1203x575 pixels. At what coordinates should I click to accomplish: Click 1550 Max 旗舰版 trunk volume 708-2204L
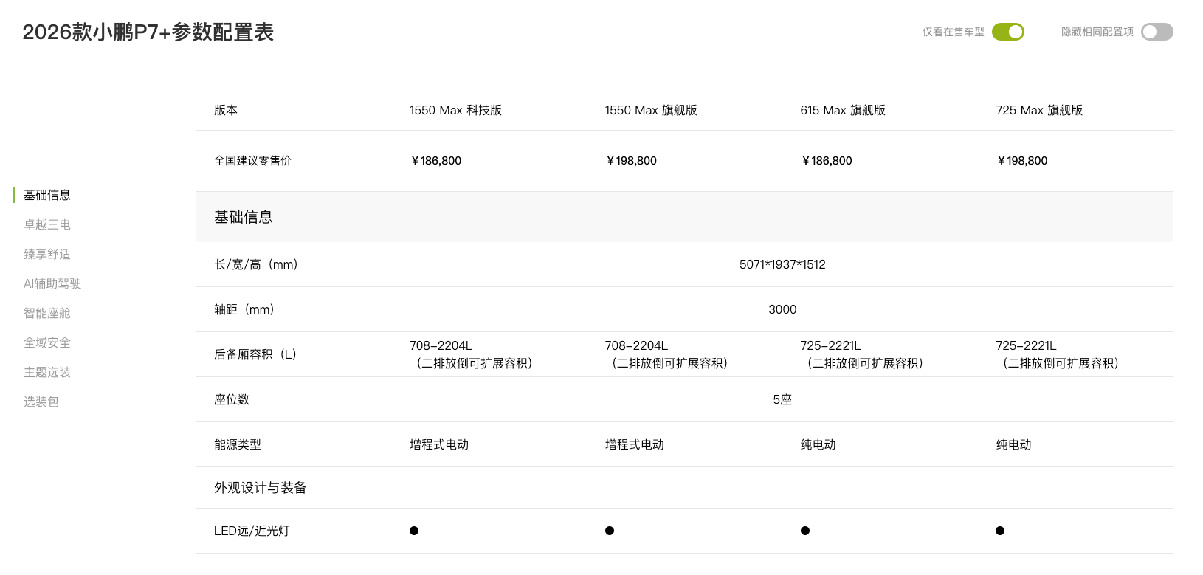pyautogui.click(x=636, y=345)
